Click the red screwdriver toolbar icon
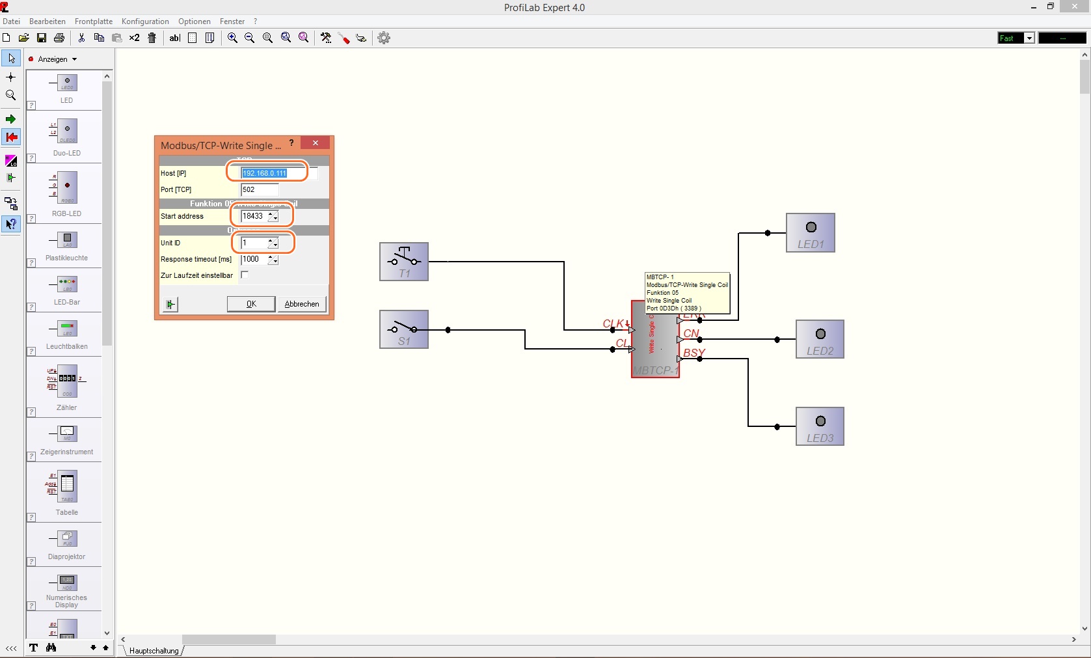Image resolution: width=1091 pixels, height=658 pixels. tap(343, 38)
